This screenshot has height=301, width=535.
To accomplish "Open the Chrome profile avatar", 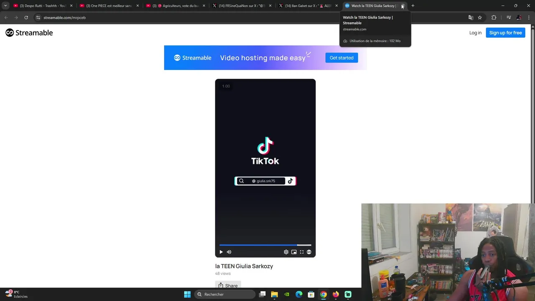I will [x=519, y=18].
